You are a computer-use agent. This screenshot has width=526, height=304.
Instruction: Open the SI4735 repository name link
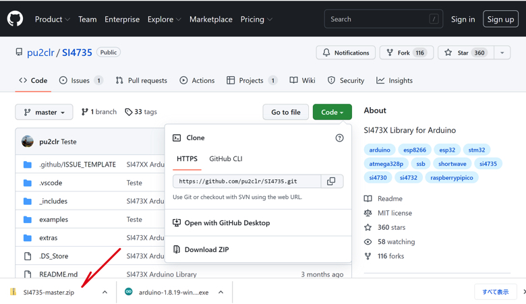click(77, 53)
